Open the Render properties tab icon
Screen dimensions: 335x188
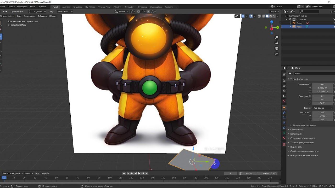point(284,81)
